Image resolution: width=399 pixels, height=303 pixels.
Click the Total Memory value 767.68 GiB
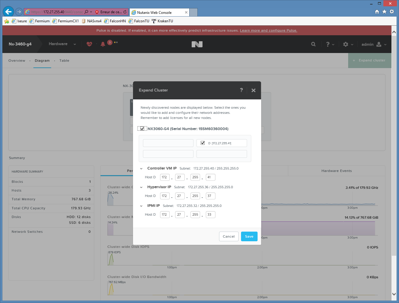(81, 199)
